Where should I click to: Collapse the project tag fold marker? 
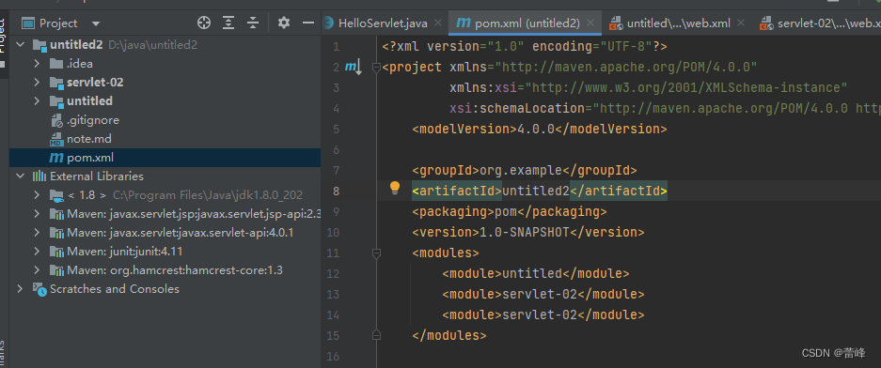pyautogui.click(x=376, y=68)
